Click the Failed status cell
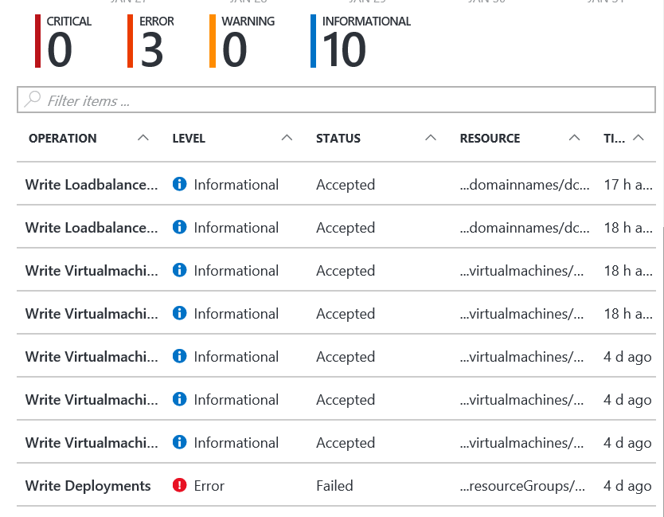The height and width of the screenshot is (517, 664). pos(334,486)
